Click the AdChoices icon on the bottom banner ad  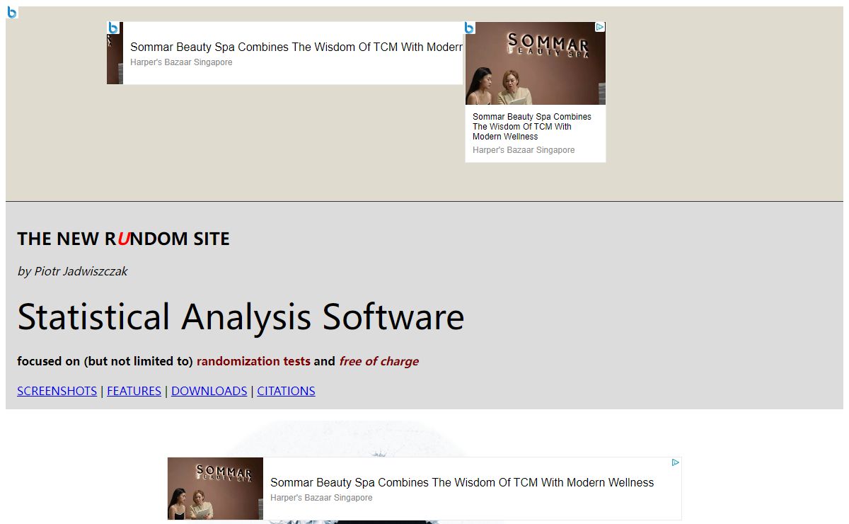(676, 462)
